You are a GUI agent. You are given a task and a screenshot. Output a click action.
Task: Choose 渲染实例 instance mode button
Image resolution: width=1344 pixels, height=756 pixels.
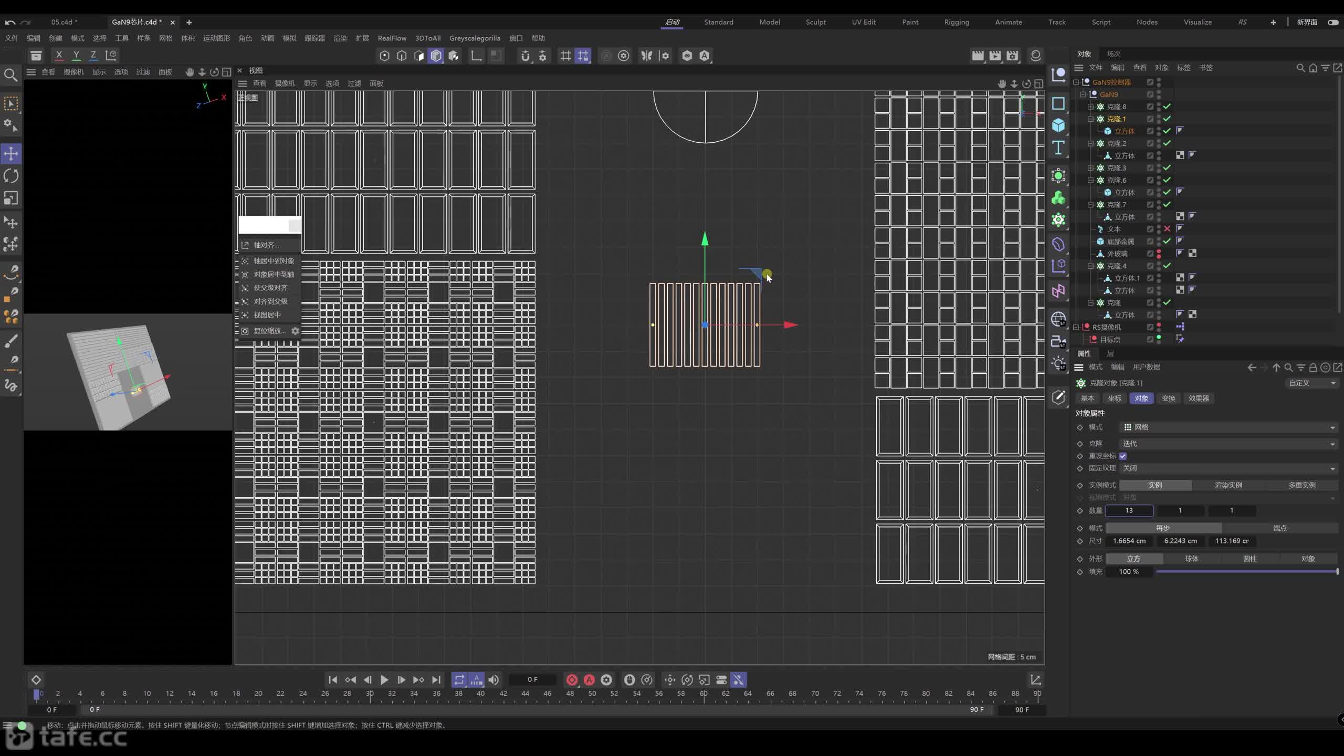[x=1228, y=485]
